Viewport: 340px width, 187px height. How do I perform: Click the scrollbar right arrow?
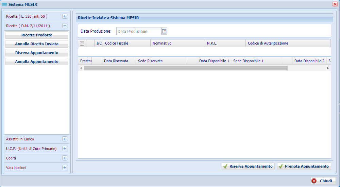(328, 68)
